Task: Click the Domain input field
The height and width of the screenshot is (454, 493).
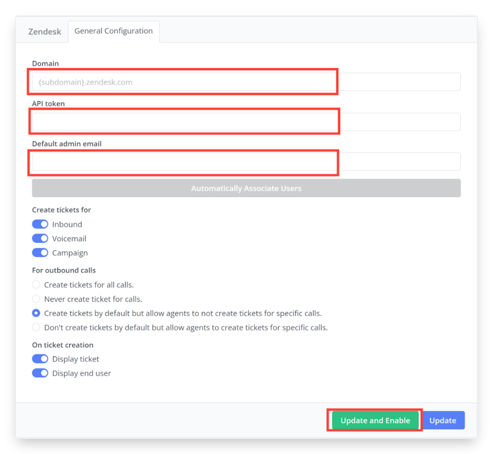Action: pyautogui.click(x=246, y=82)
